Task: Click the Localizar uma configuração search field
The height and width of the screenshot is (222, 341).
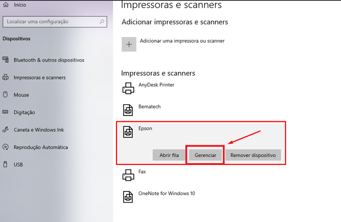Action: coord(51,22)
